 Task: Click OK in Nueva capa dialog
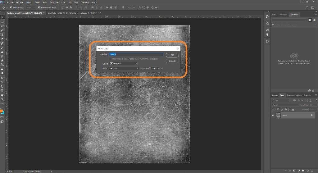pos(172,55)
